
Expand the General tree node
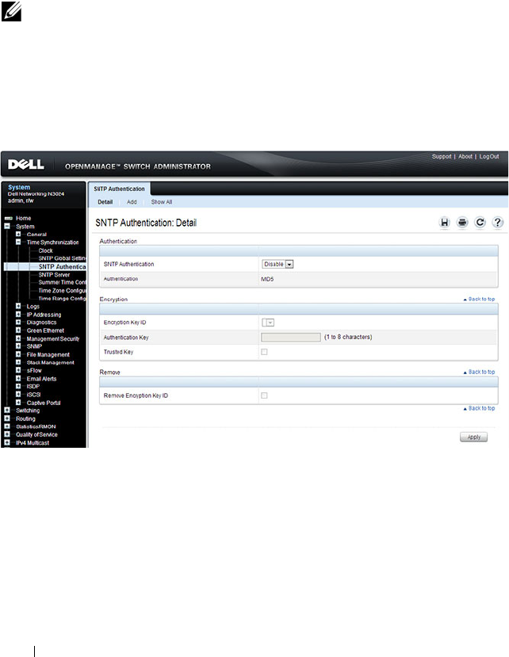(x=18, y=235)
